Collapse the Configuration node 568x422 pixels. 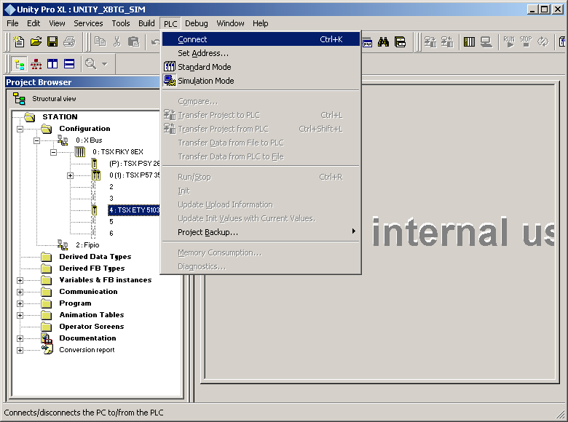[20, 129]
